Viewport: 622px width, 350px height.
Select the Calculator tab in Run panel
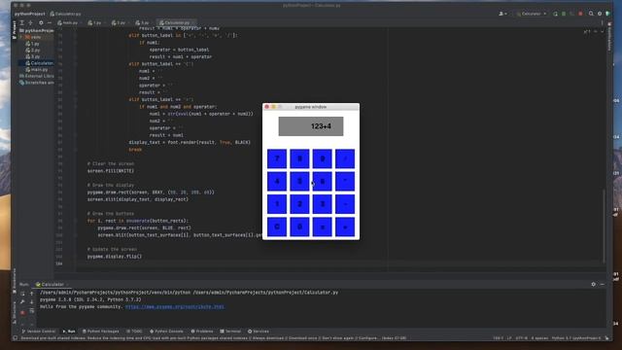pyautogui.click(x=51, y=284)
